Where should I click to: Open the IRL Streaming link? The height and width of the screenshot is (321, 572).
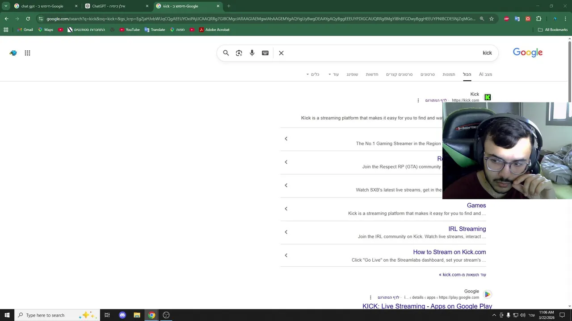coord(467,229)
